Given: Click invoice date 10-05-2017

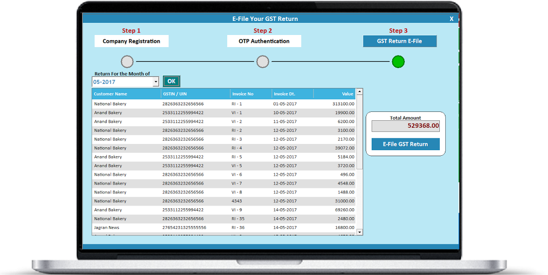Looking at the screenshot, I should 285,112.
